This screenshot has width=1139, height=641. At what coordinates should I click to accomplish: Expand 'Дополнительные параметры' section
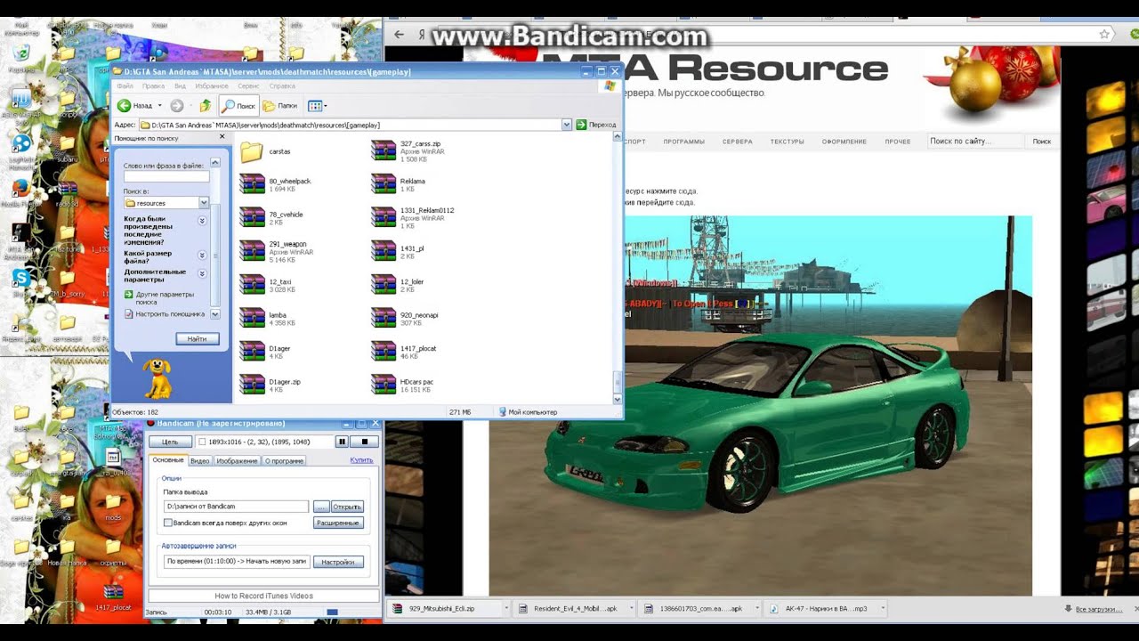202,274
